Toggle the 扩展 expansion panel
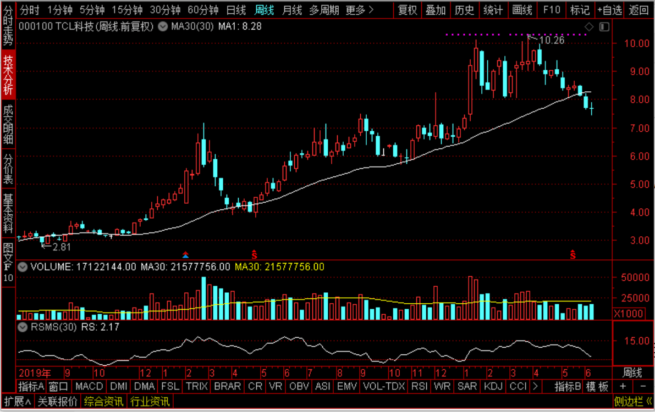This screenshot has height=412, width=655. [x=18, y=402]
